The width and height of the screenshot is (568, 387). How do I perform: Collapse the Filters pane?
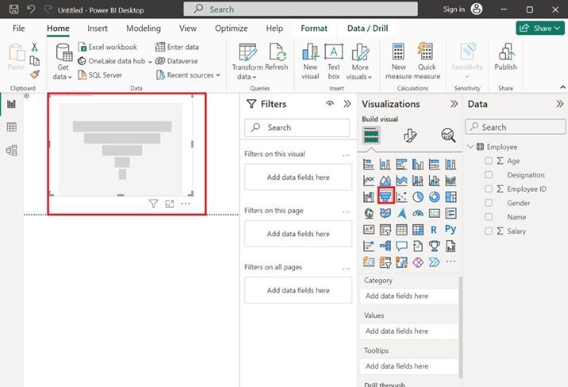coord(347,104)
